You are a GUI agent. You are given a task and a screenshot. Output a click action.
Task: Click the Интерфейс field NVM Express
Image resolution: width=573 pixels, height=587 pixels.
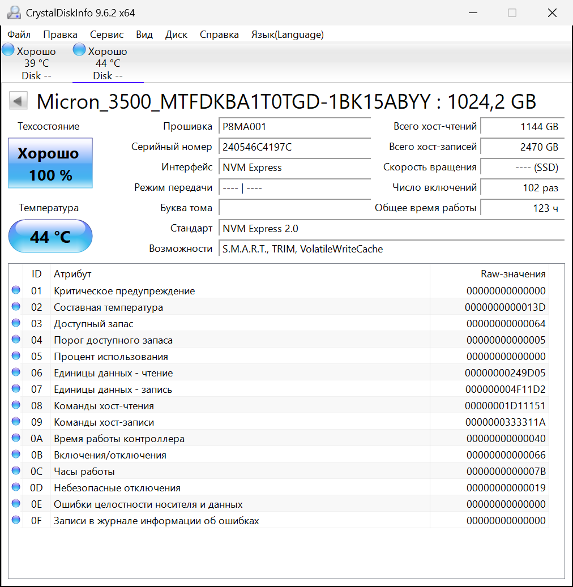295,168
